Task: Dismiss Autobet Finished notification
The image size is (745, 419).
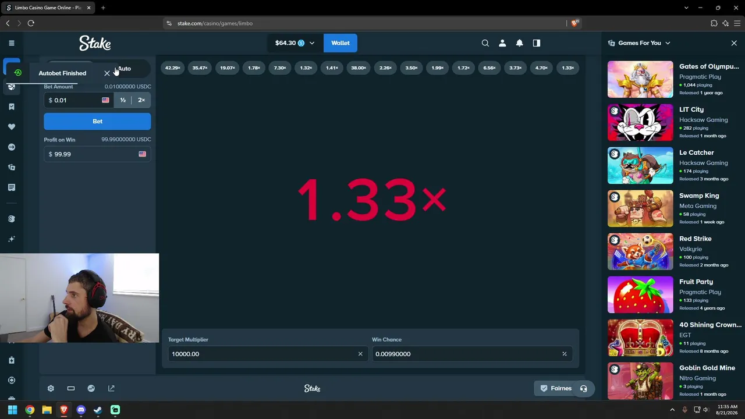Action: (x=107, y=73)
